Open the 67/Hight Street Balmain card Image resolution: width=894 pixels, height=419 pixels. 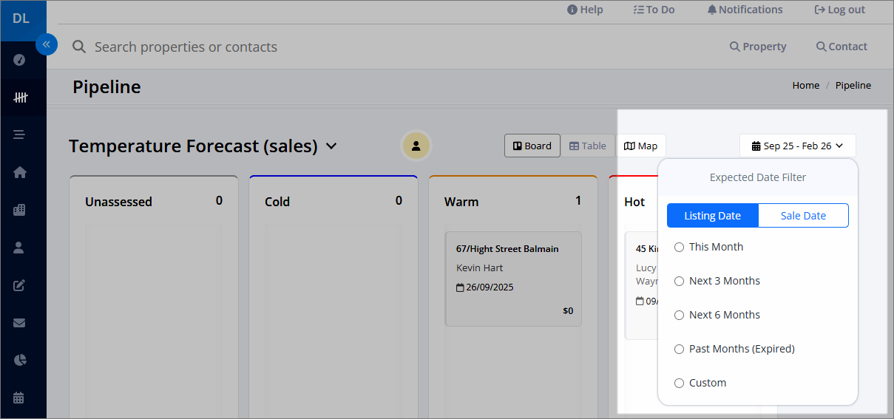click(513, 279)
